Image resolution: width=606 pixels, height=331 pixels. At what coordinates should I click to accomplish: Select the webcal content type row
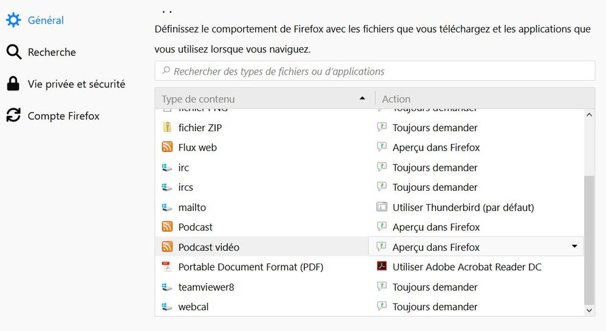pos(193,307)
